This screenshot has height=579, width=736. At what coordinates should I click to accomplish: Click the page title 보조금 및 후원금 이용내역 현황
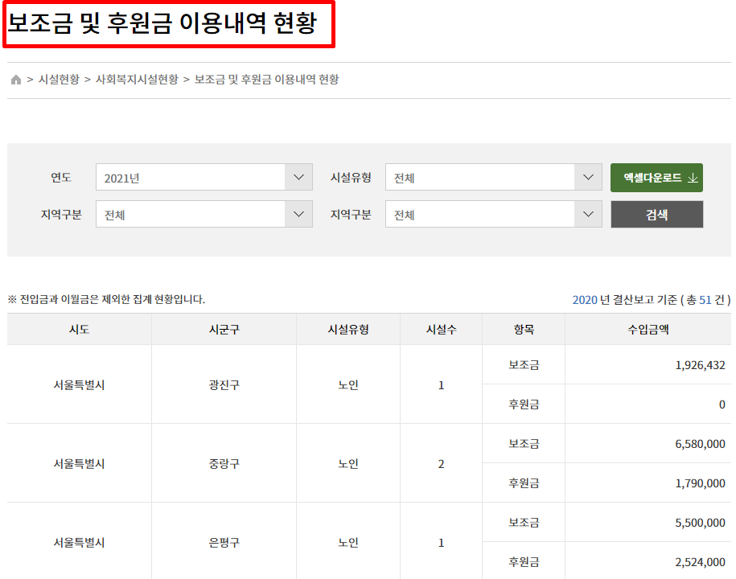pyautogui.click(x=162, y=23)
